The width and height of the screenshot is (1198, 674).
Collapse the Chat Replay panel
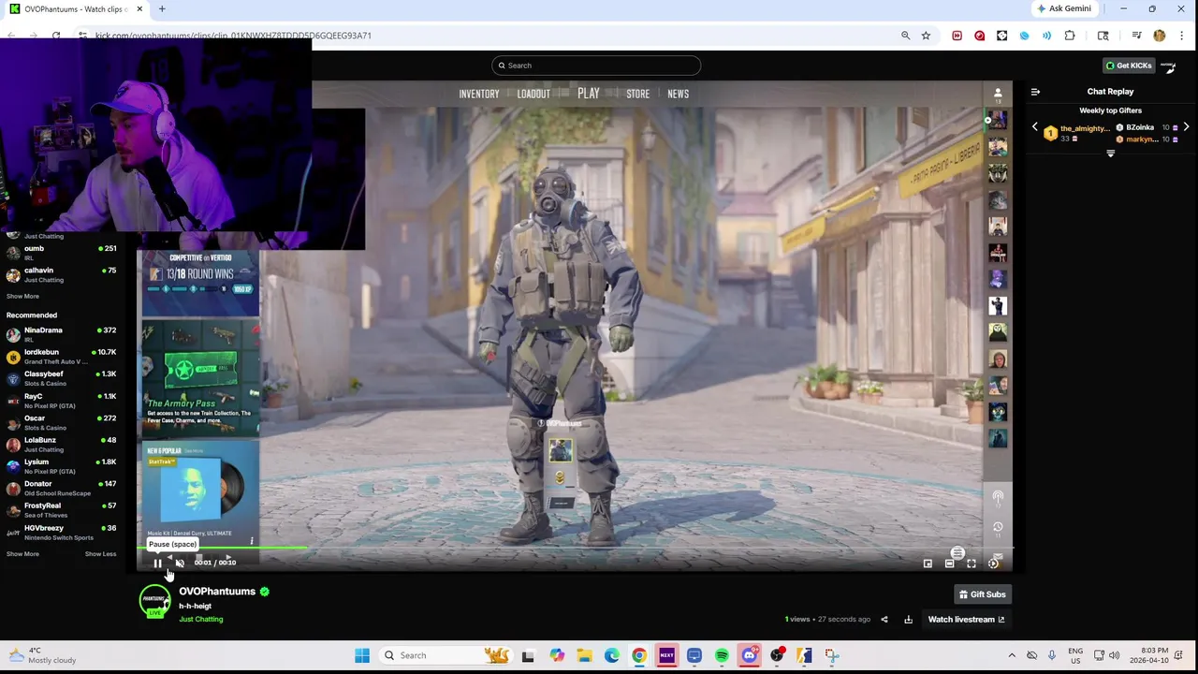pyautogui.click(x=1035, y=92)
